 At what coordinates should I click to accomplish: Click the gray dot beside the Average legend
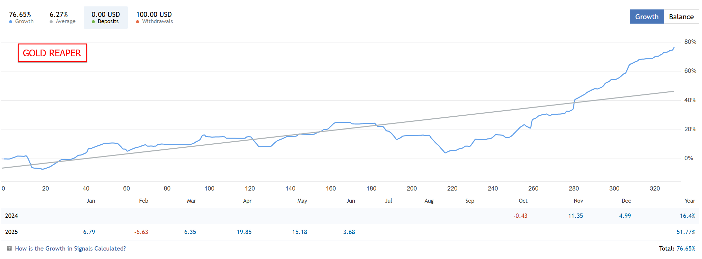pyautogui.click(x=51, y=22)
